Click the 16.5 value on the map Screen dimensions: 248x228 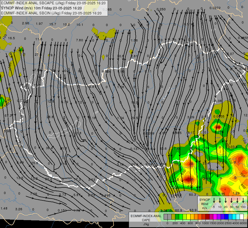coord(11,38)
